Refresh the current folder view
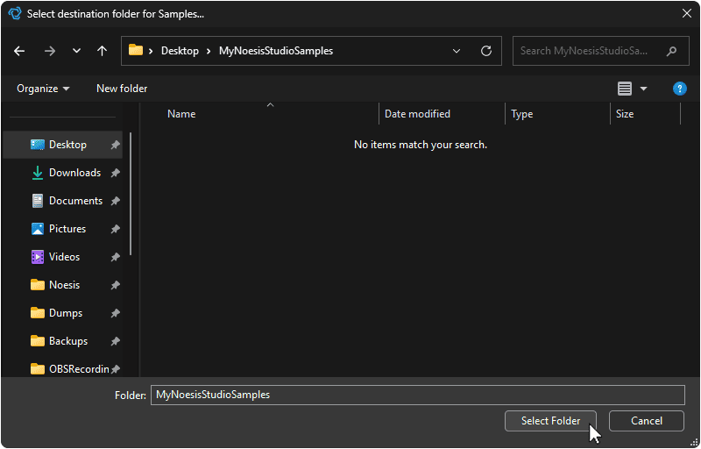This screenshot has width=701, height=449. tap(486, 51)
